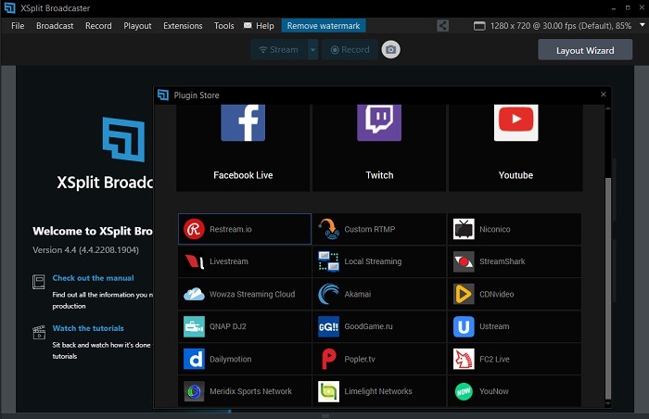Viewport: 649px width, 419px height.
Task: Click the GoodGame.ru GG icon
Action: 329,326
